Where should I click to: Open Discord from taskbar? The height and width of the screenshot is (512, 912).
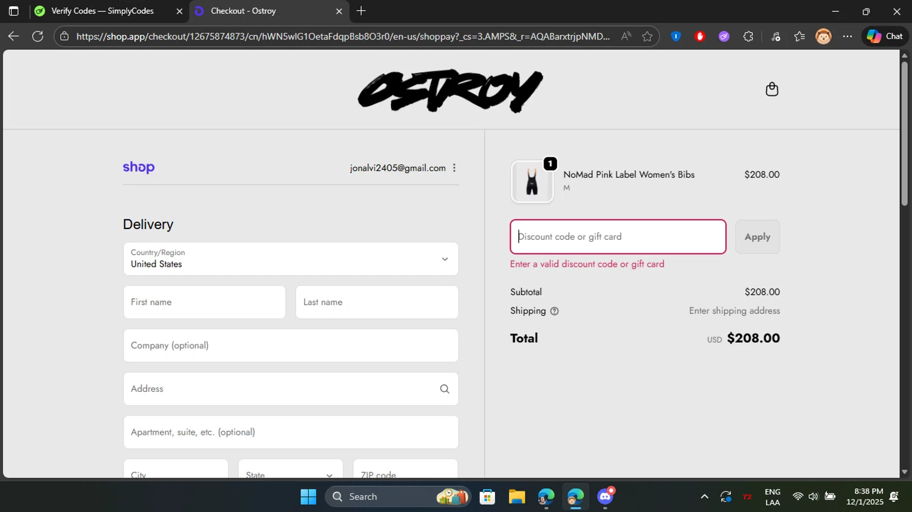click(x=606, y=497)
